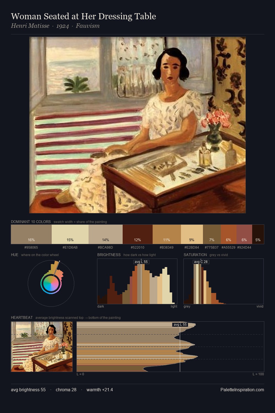Click the '#E2BD84' hex code label
Screen dimensions: 275x413
192,247
